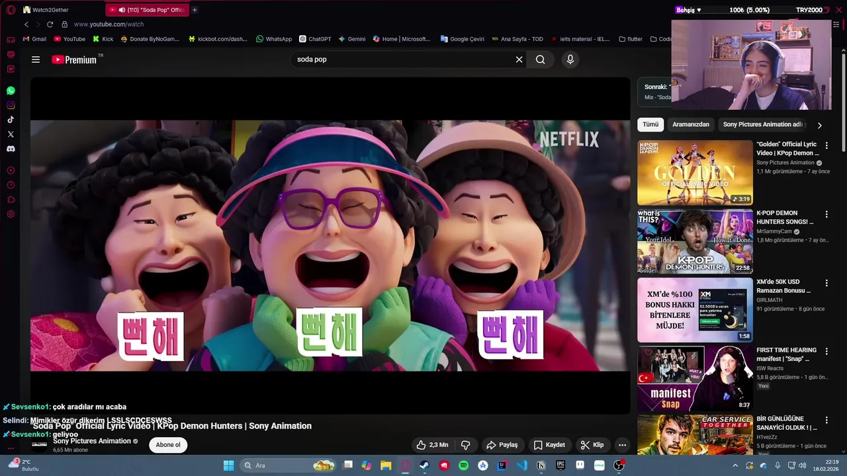Screen dimensions: 847x476
Task: Open the ChatGPT bookmark
Action: pos(315,39)
